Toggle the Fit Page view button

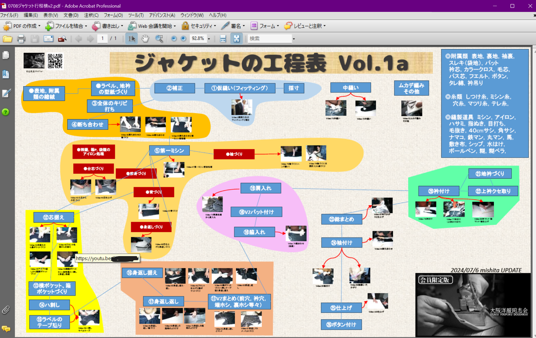(236, 39)
